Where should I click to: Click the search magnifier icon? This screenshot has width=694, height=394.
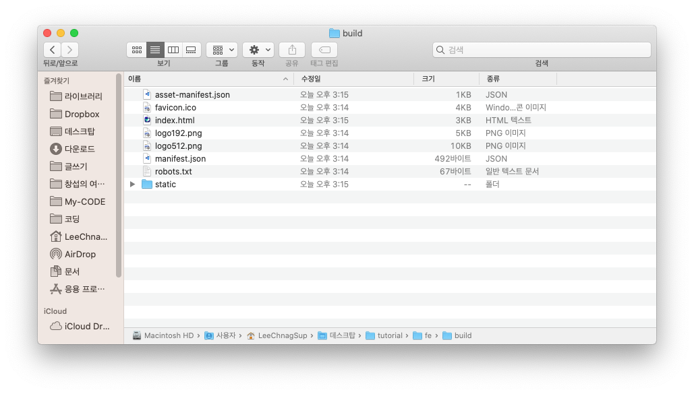click(440, 50)
